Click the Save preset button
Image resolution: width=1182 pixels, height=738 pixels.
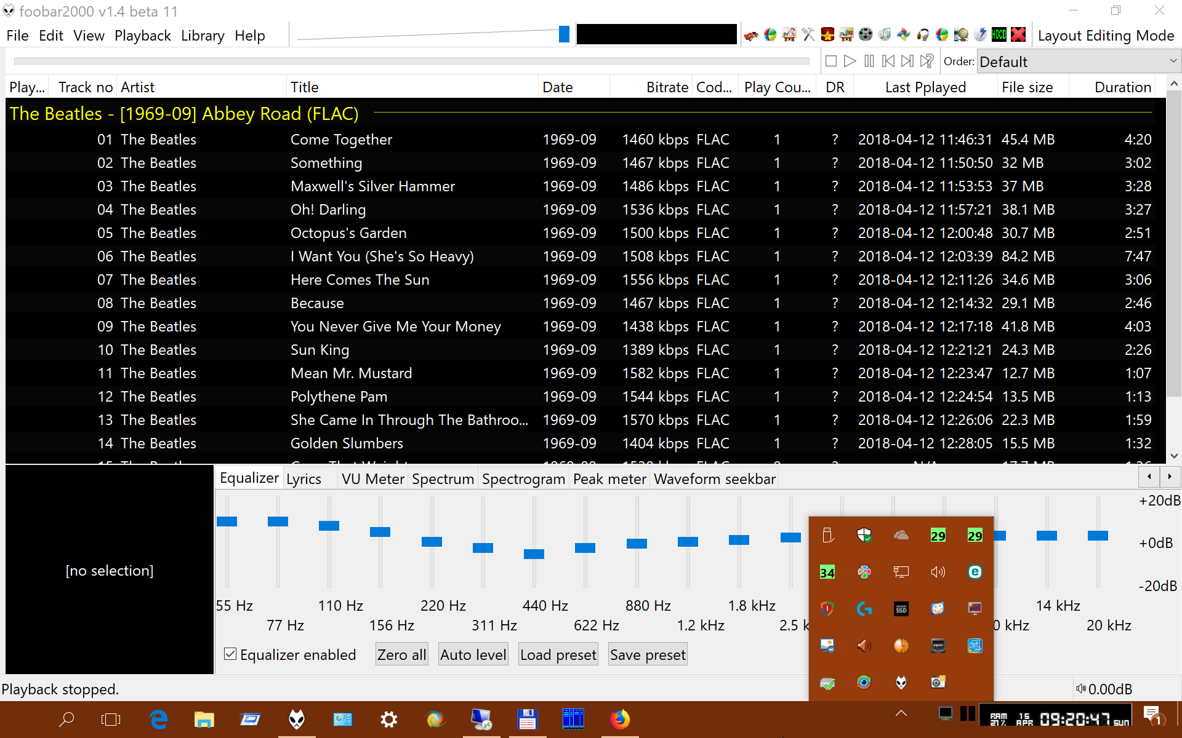648,655
